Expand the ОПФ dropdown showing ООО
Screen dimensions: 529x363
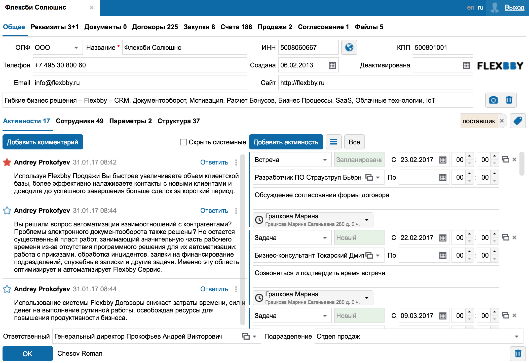tap(76, 48)
